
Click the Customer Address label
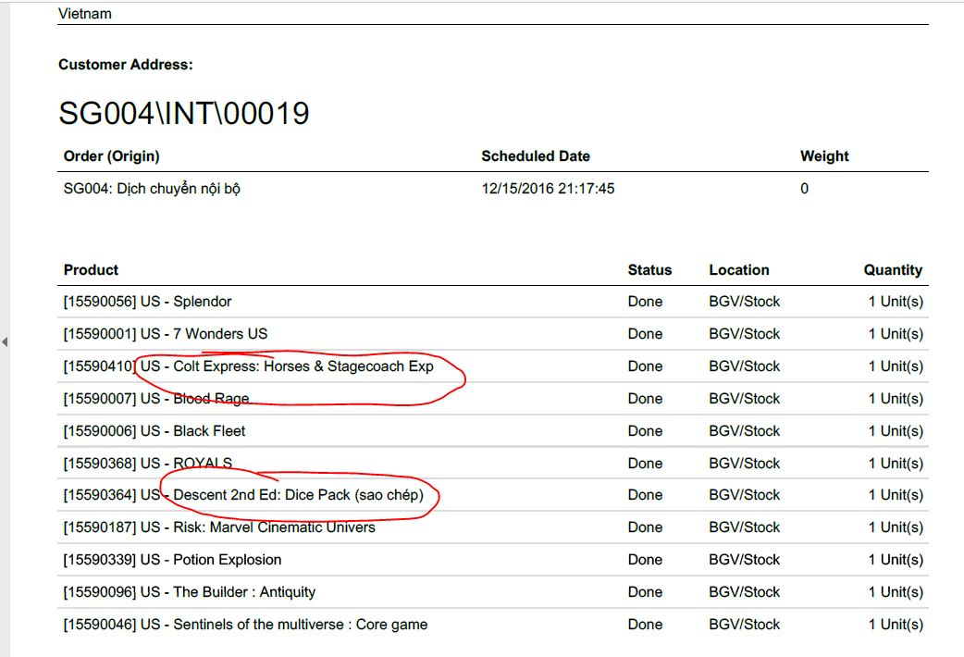tap(126, 65)
